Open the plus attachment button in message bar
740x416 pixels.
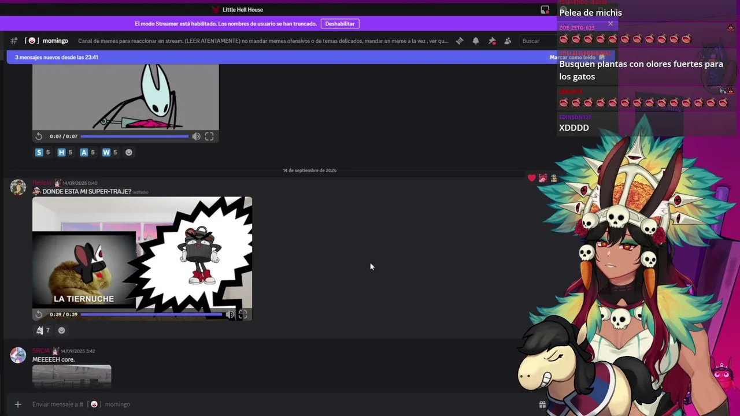tap(18, 404)
